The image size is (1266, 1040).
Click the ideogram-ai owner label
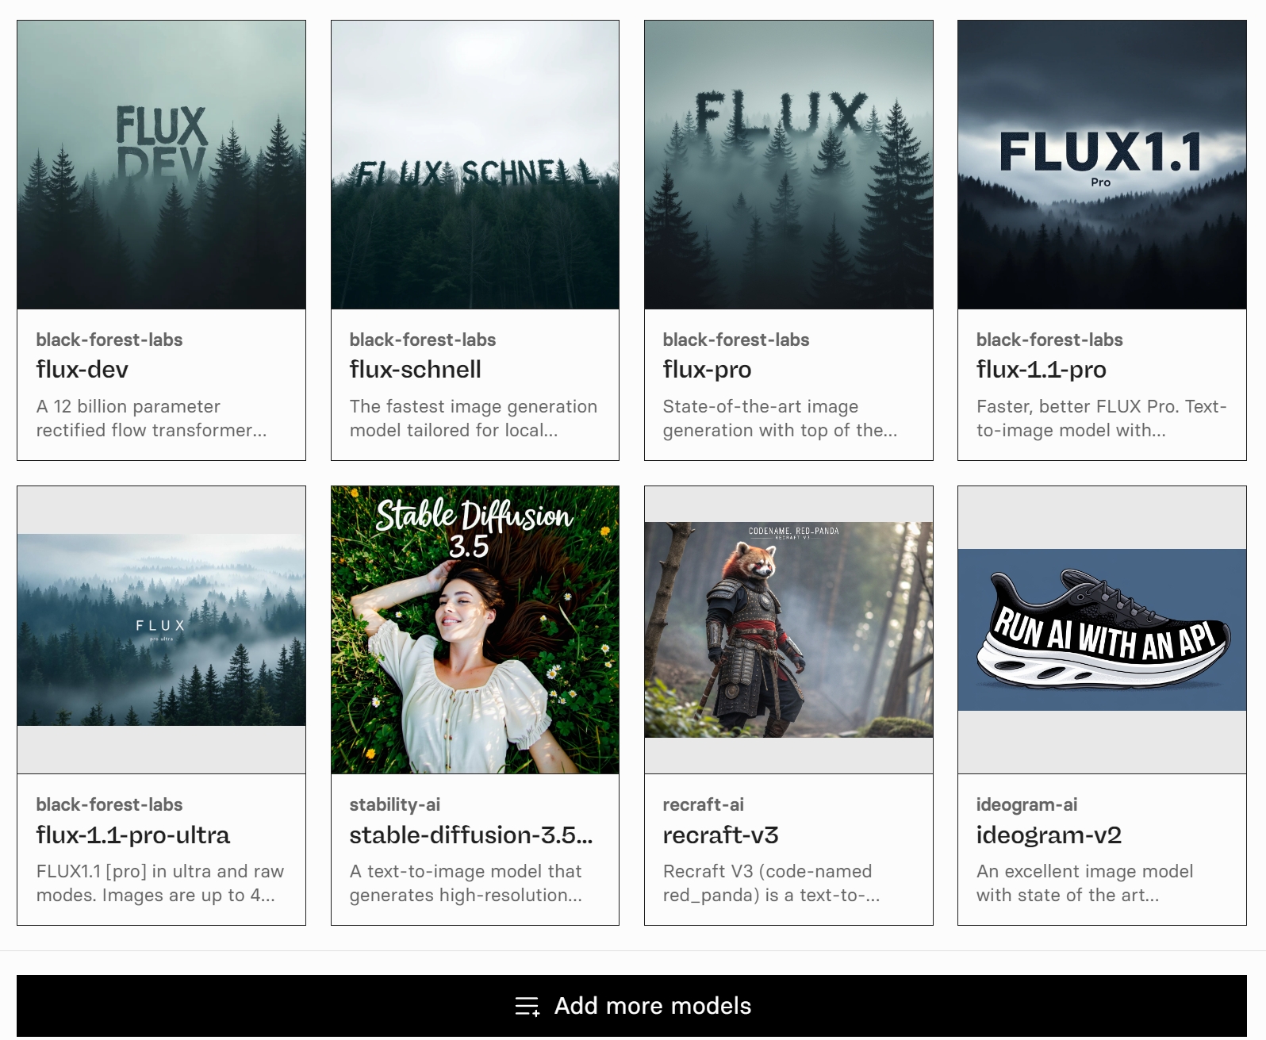point(1027,804)
